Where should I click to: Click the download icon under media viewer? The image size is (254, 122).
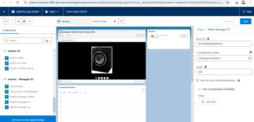coord(71,82)
